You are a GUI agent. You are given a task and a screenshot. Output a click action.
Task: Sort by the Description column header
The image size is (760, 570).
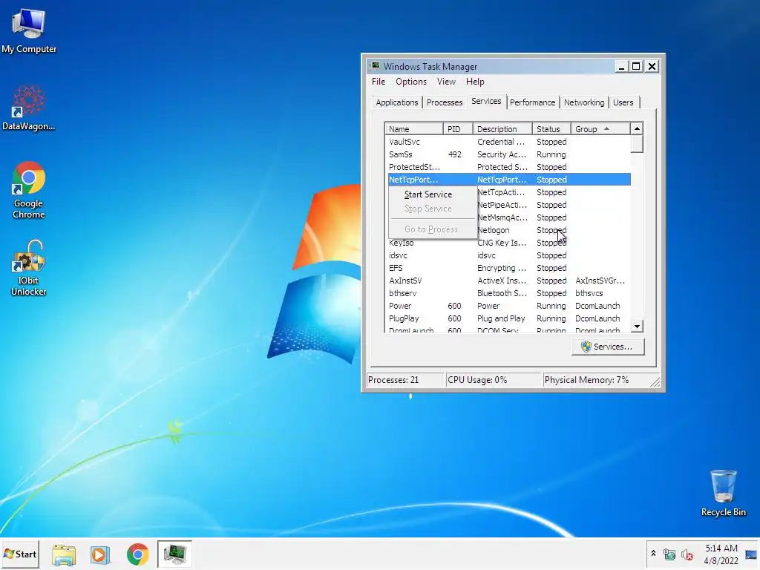coord(502,129)
